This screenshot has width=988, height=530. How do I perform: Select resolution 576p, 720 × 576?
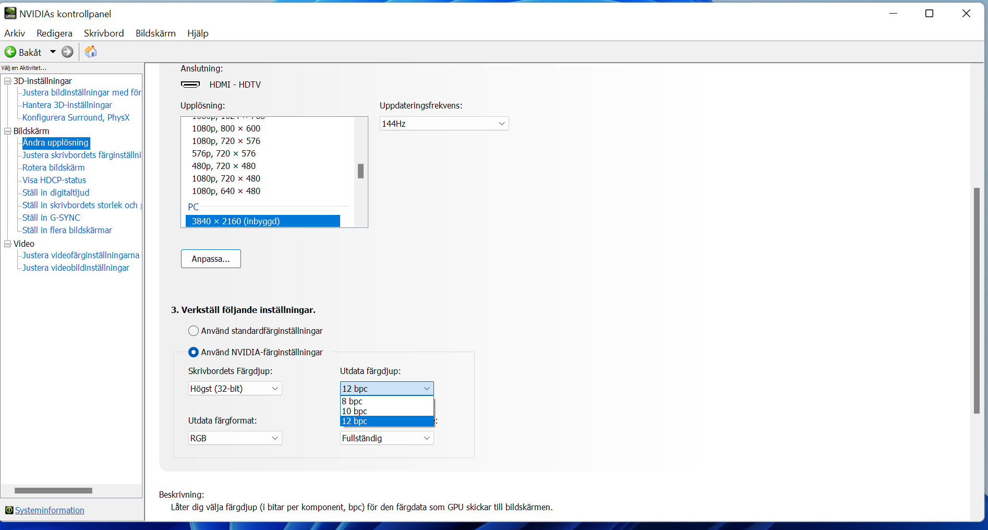tap(224, 153)
